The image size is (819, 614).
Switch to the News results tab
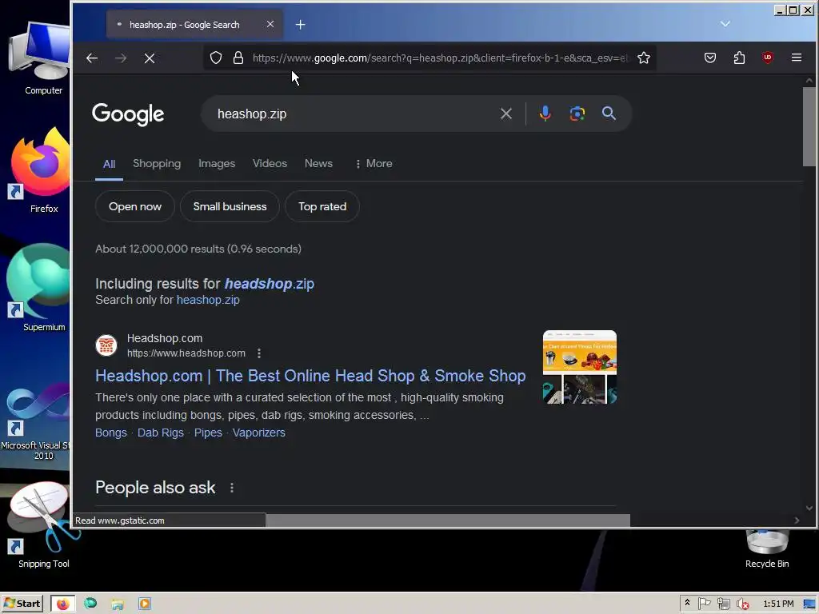(x=318, y=163)
